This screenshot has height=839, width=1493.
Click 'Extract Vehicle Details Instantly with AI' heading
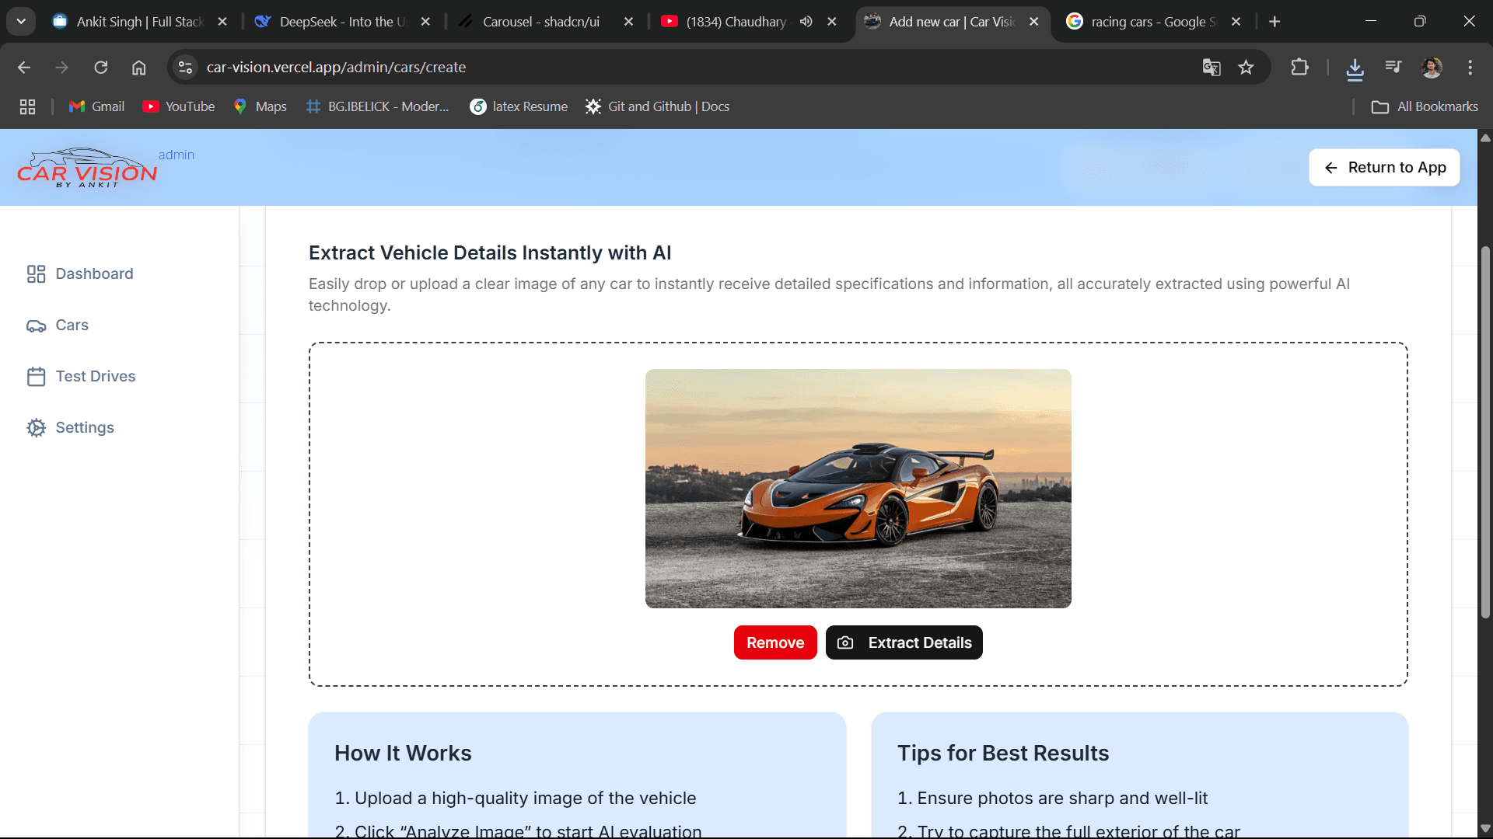490,252
